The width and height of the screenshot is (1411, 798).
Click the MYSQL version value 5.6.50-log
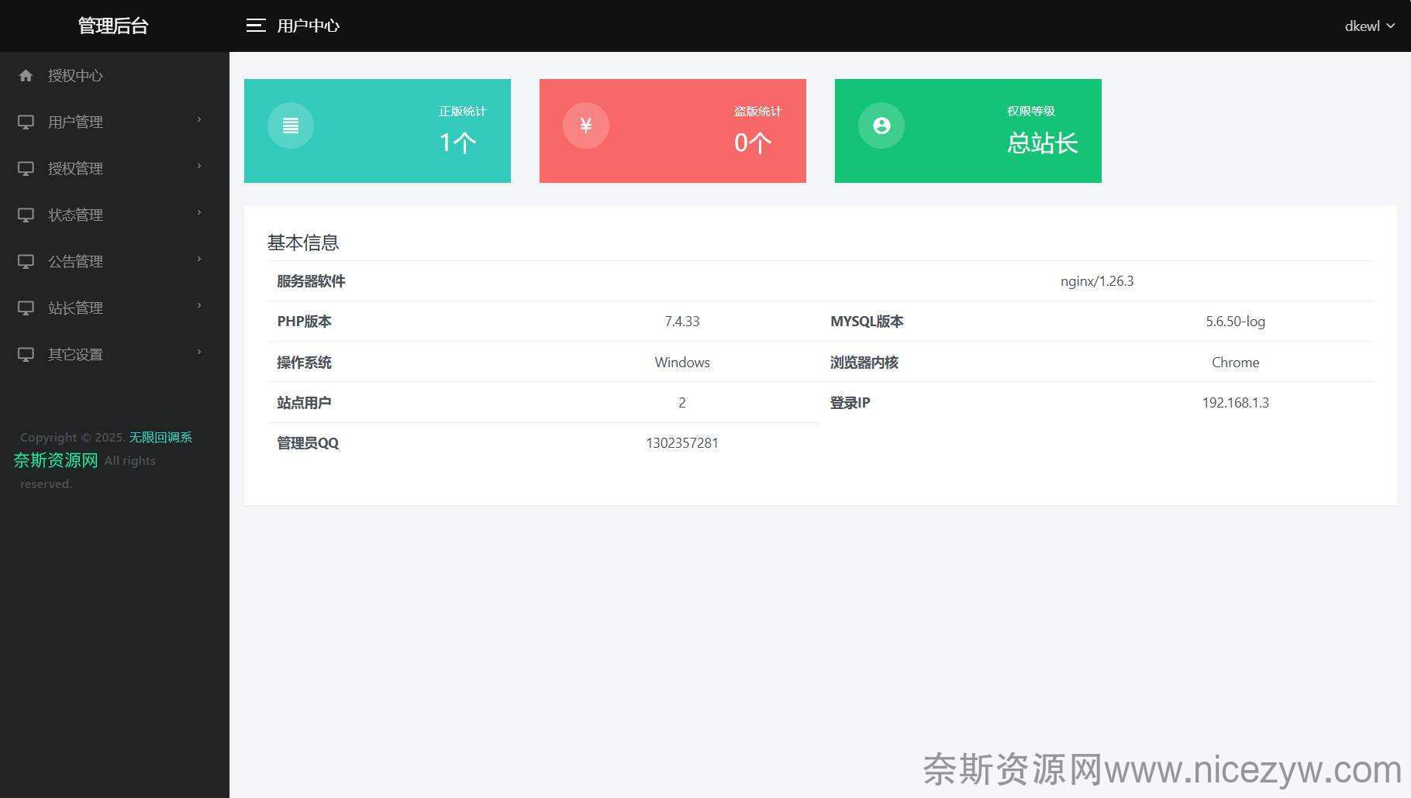click(1235, 322)
